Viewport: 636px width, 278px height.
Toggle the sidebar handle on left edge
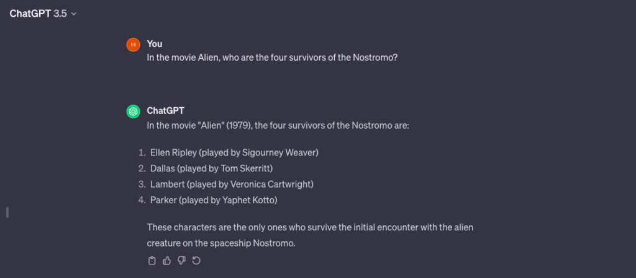coord(7,212)
